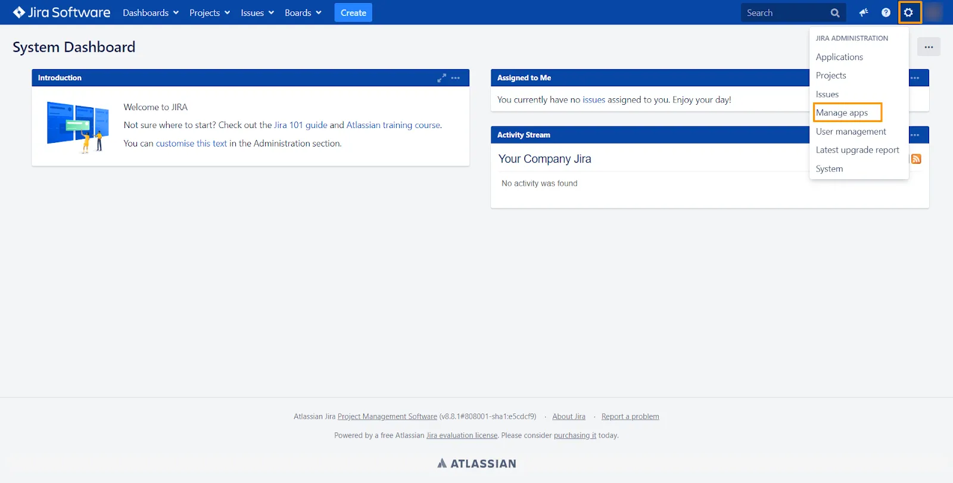The image size is (953, 483).
Task: Click the Jira Software logo
Action: [62, 13]
